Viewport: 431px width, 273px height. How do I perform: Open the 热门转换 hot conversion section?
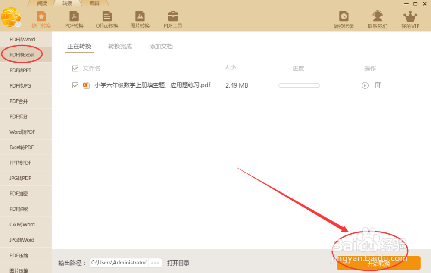(41, 20)
